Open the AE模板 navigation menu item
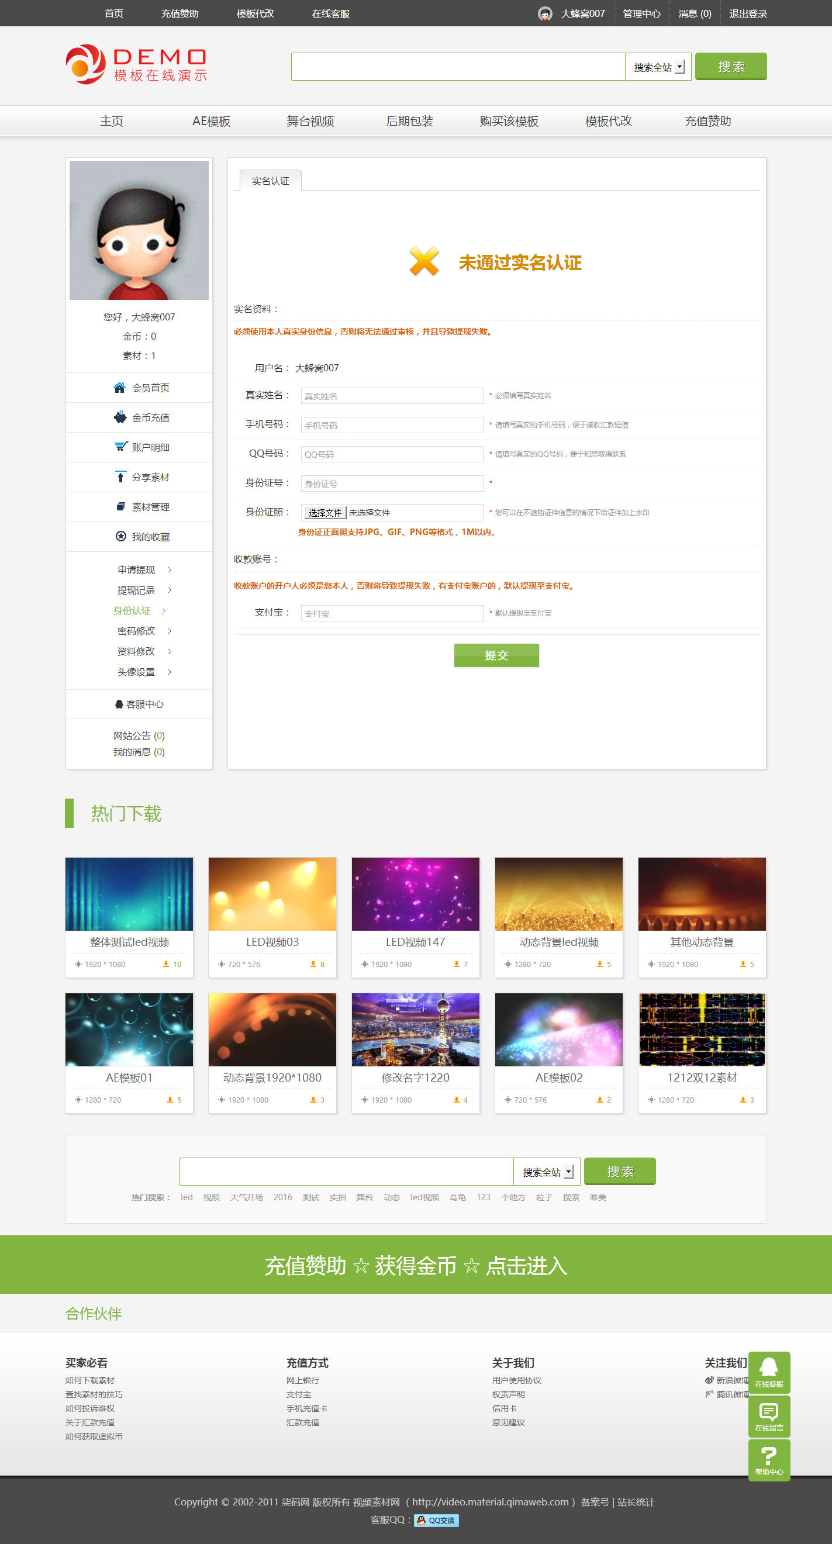 (211, 121)
